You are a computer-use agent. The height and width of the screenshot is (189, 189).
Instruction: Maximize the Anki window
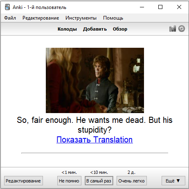point(160,7)
